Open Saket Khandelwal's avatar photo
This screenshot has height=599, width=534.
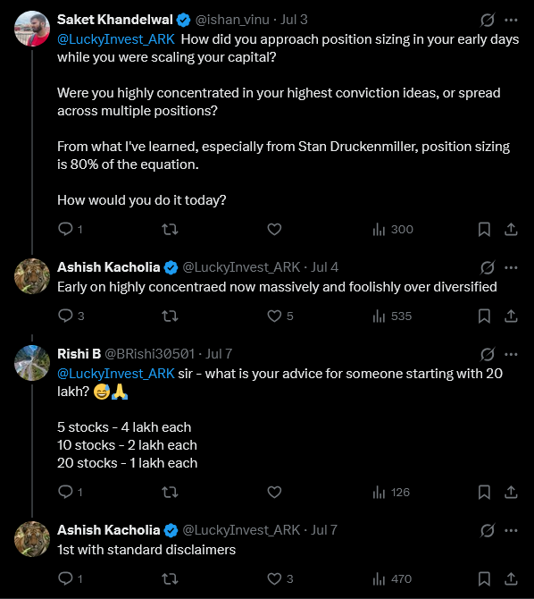click(32, 29)
